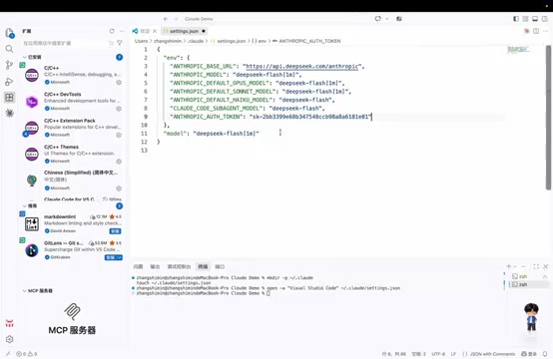This screenshot has height=359, width=553.
Task: Open extensions panel more actions menu
Action: point(122,31)
